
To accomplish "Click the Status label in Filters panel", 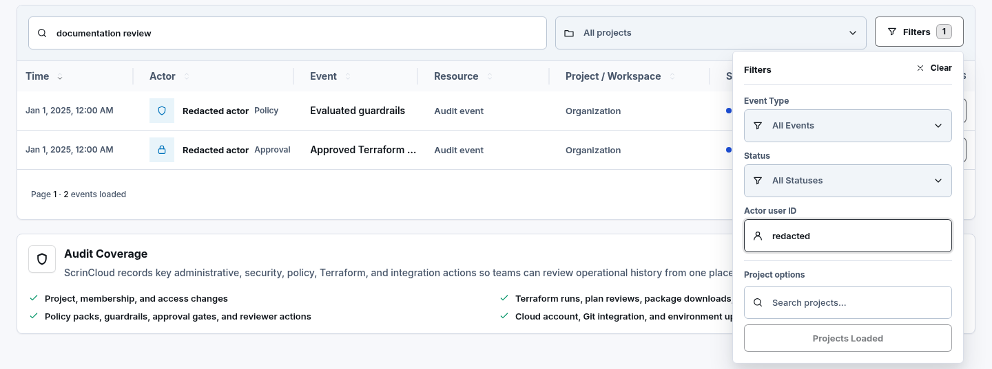I will [x=757, y=156].
